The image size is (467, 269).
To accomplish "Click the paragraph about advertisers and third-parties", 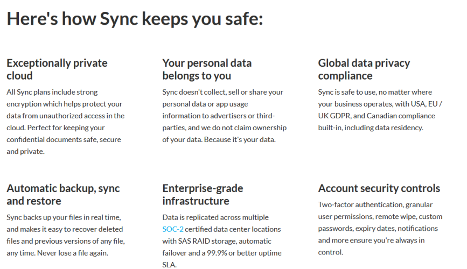I will (x=224, y=116).
